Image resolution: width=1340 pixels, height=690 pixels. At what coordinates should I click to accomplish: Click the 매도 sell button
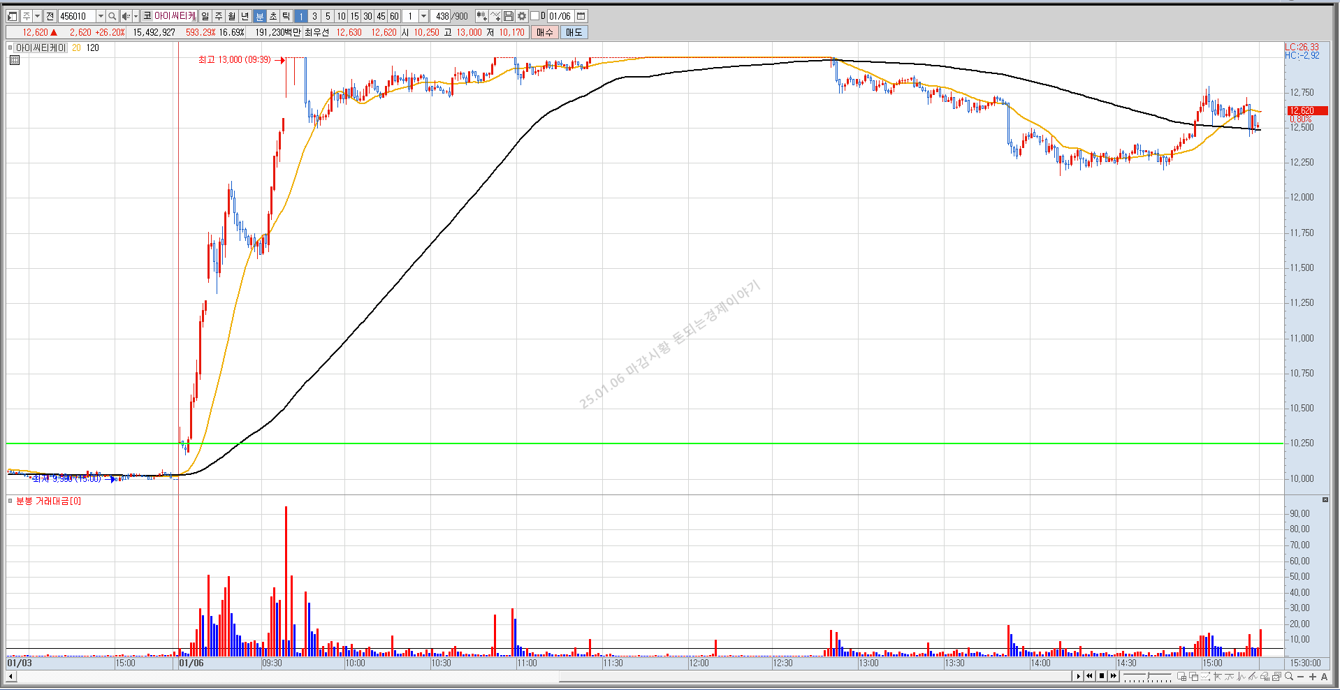[x=574, y=32]
